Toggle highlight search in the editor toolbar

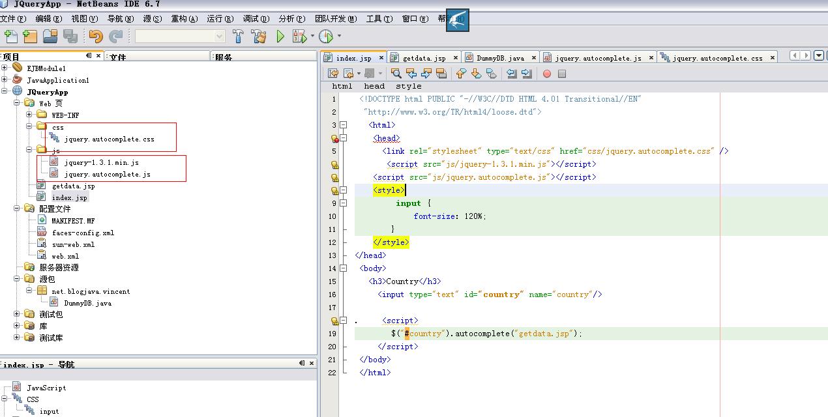pos(441,74)
